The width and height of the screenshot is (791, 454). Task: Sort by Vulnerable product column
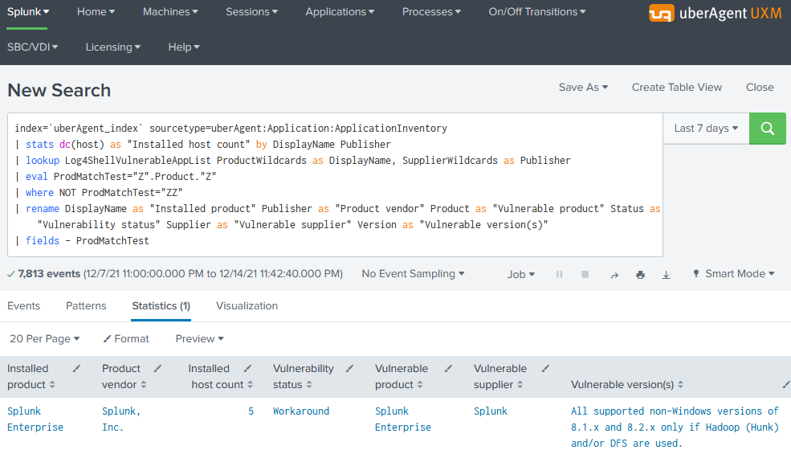point(420,385)
